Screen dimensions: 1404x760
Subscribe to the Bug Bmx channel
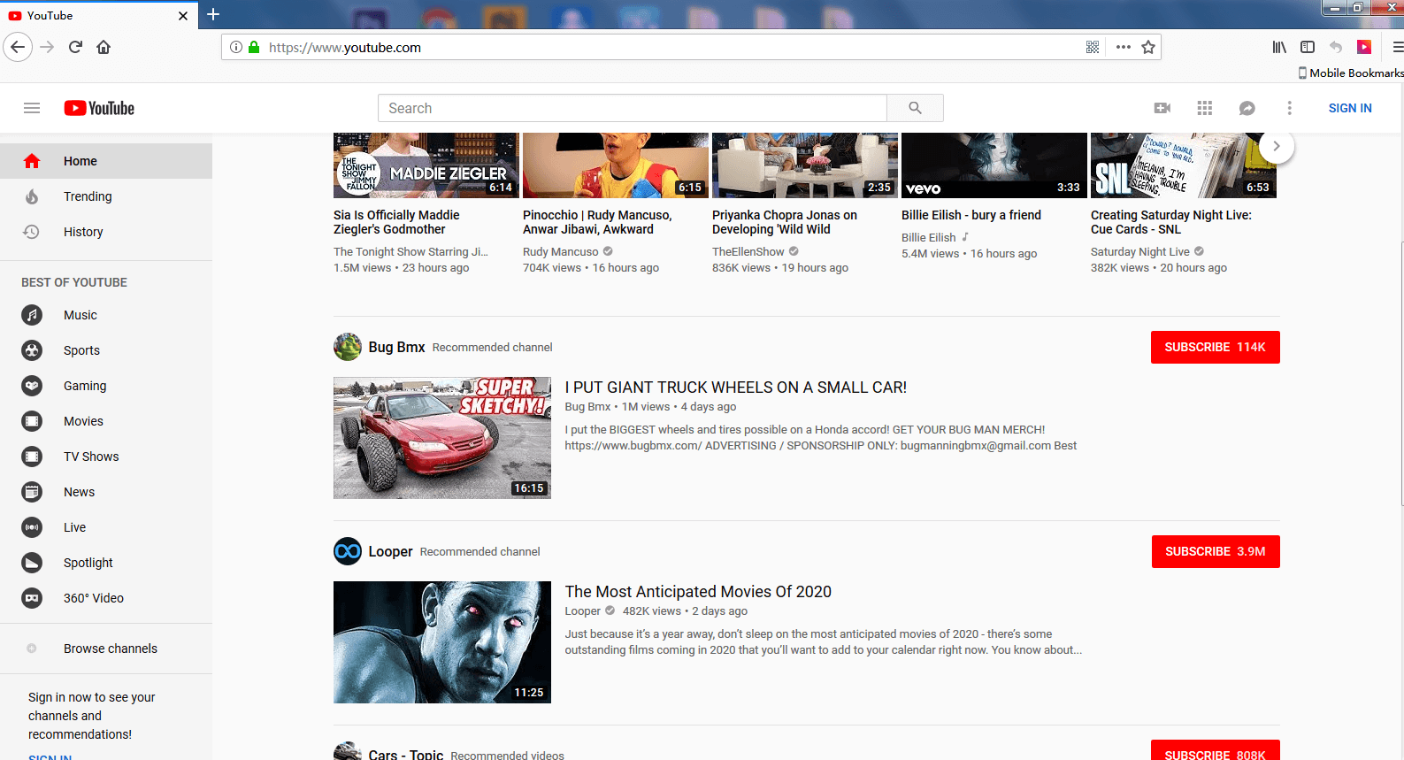pyautogui.click(x=1215, y=347)
